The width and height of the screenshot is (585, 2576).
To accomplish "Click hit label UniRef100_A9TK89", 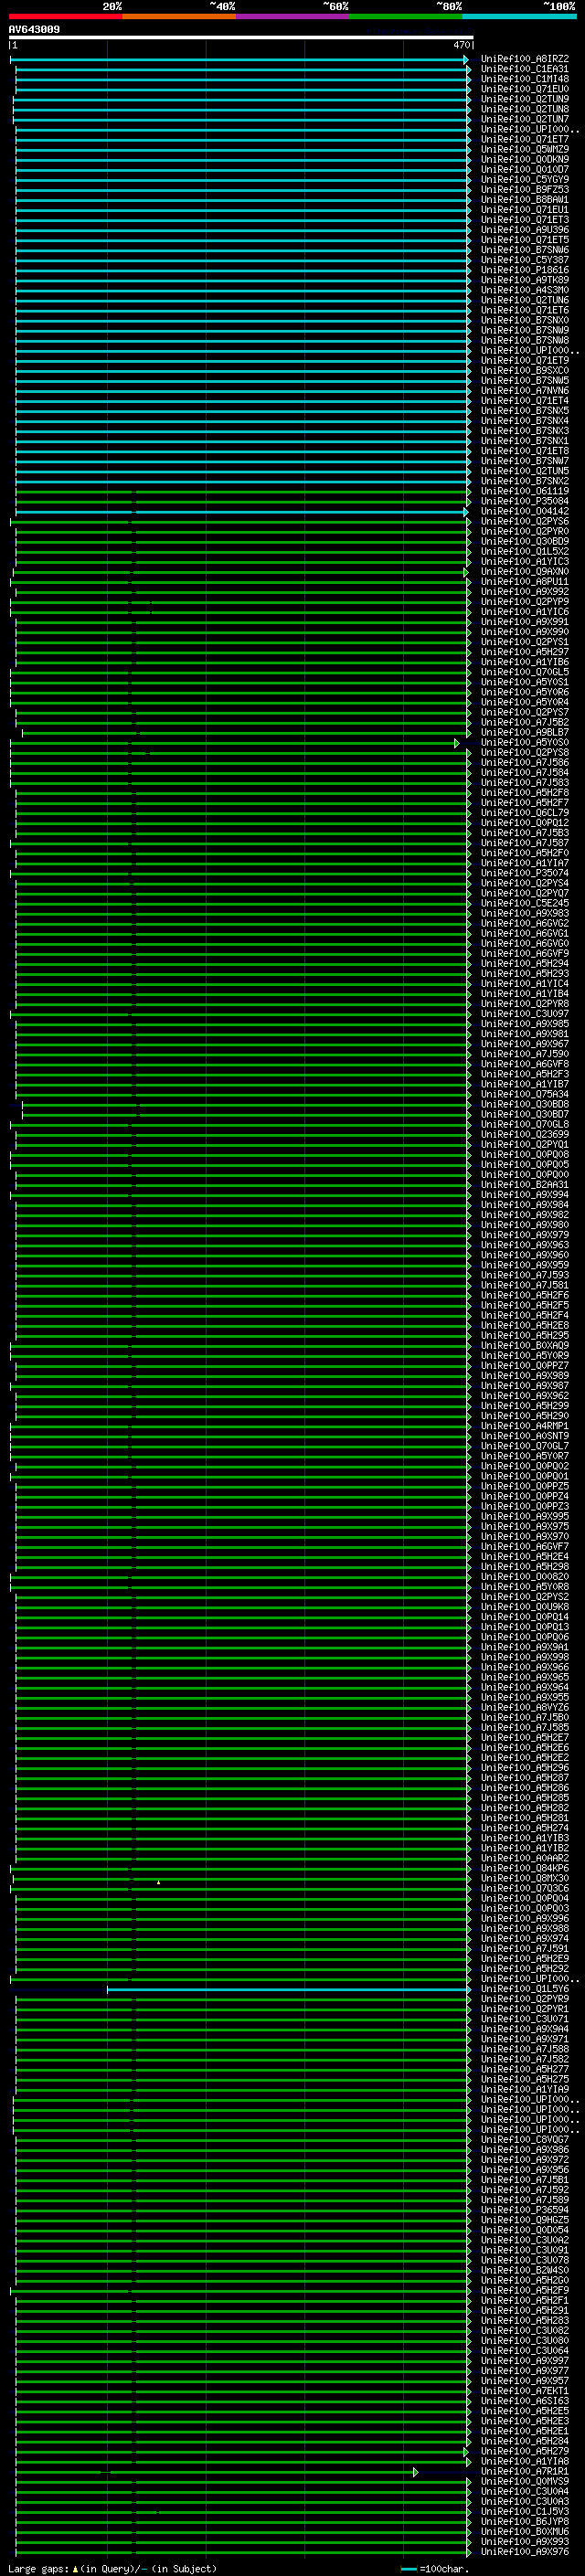I will coord(525,280).
